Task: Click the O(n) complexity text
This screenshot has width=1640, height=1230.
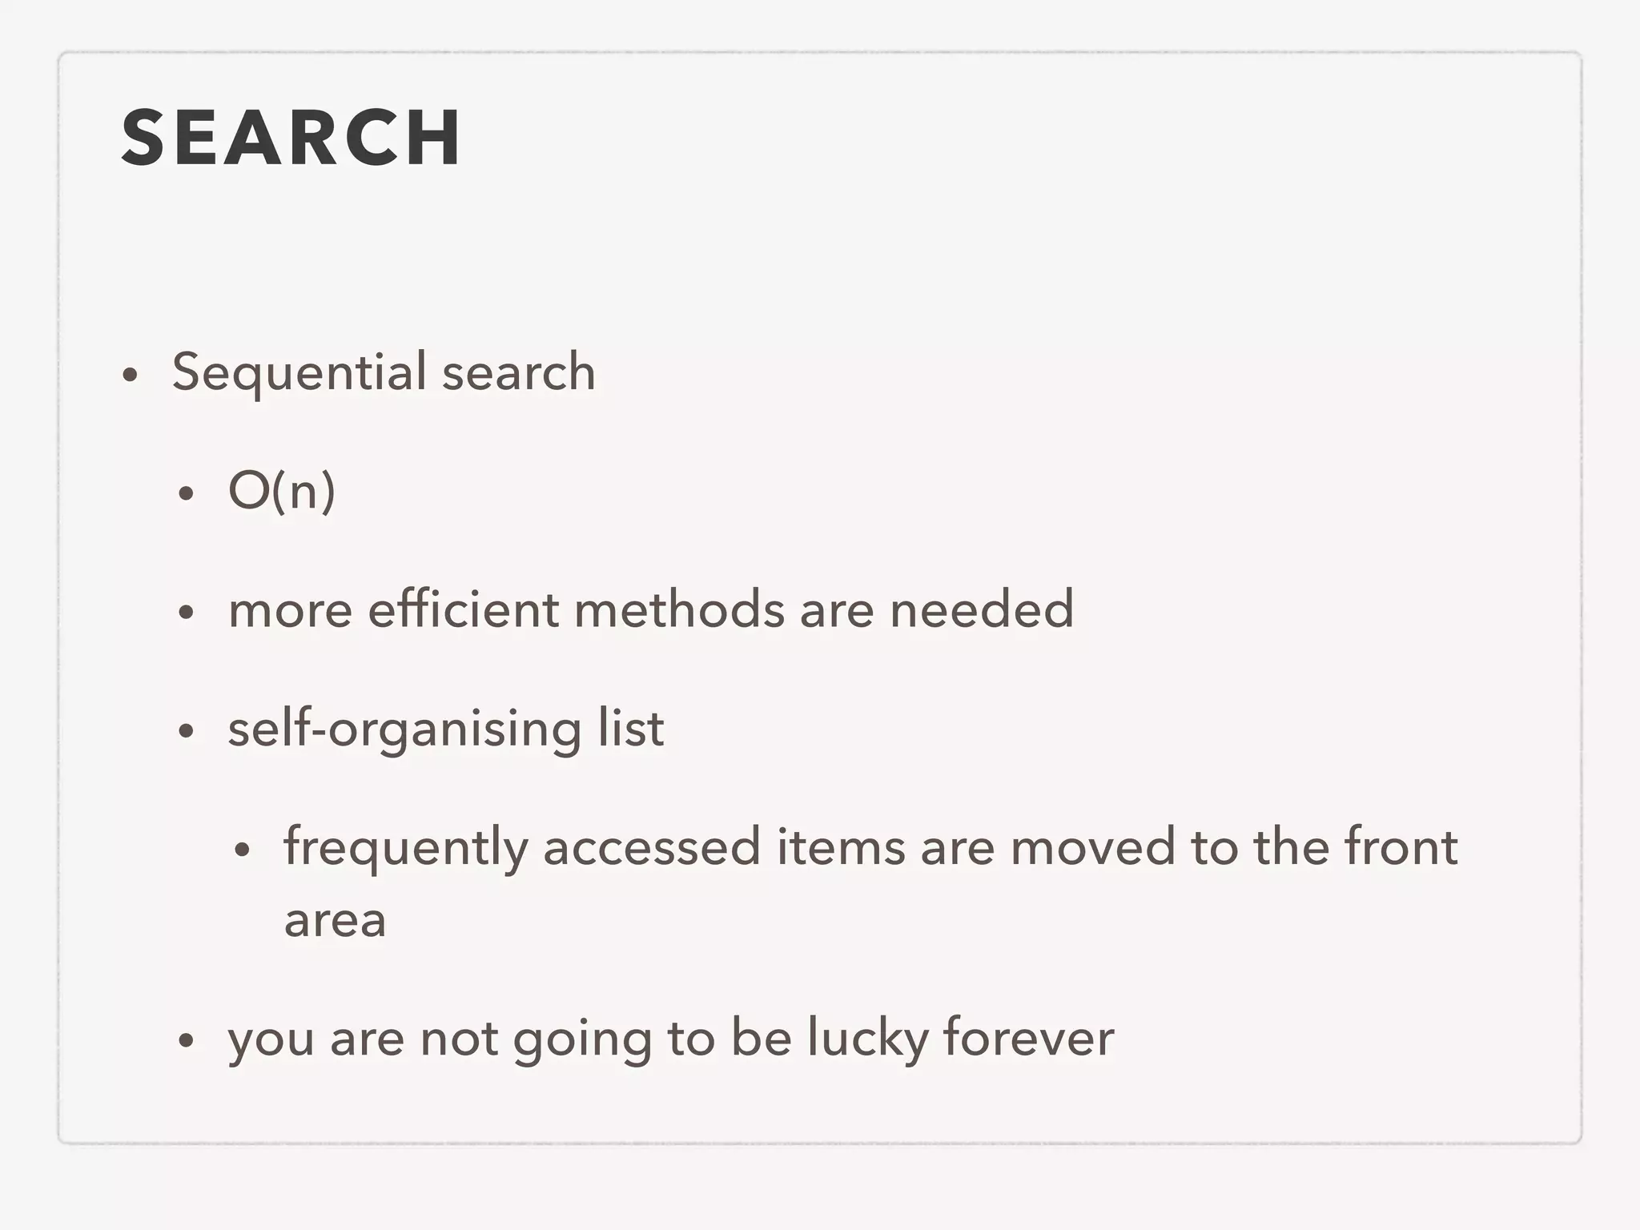Action: pos(282,490)
